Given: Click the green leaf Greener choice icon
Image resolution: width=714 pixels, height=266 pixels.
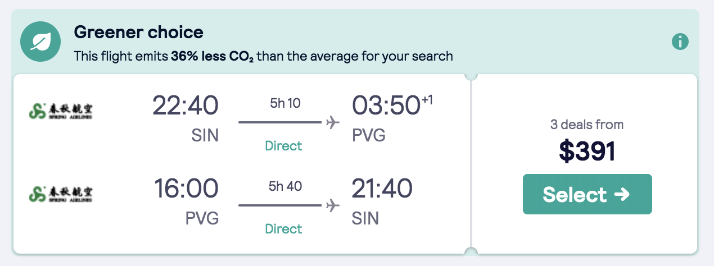Looking at the screenshot, I should pyautogui.click(x=40, y=42).
